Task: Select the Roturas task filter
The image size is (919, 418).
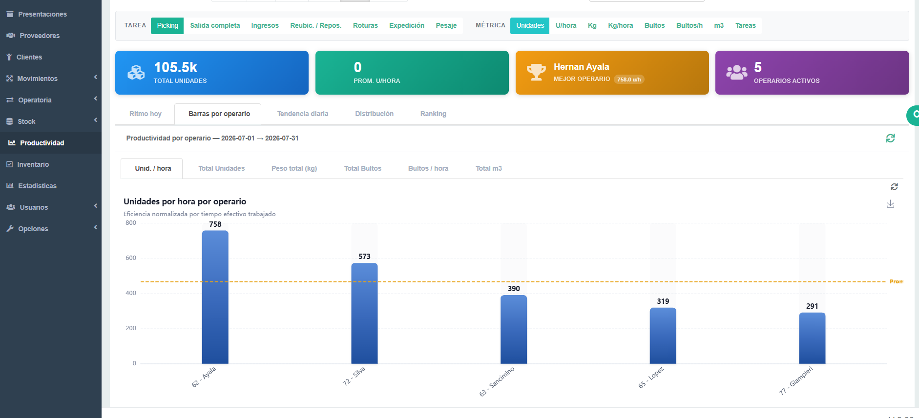Action: (x=365, y=26)
